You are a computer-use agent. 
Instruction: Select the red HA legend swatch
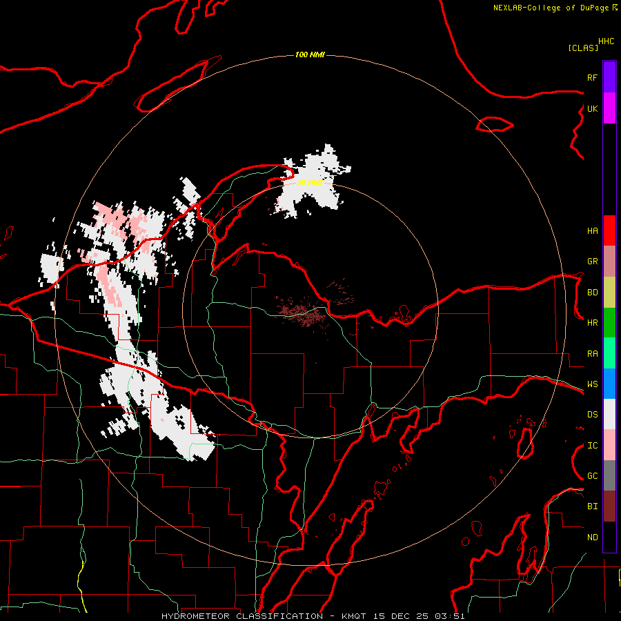(x=609, y=230)
